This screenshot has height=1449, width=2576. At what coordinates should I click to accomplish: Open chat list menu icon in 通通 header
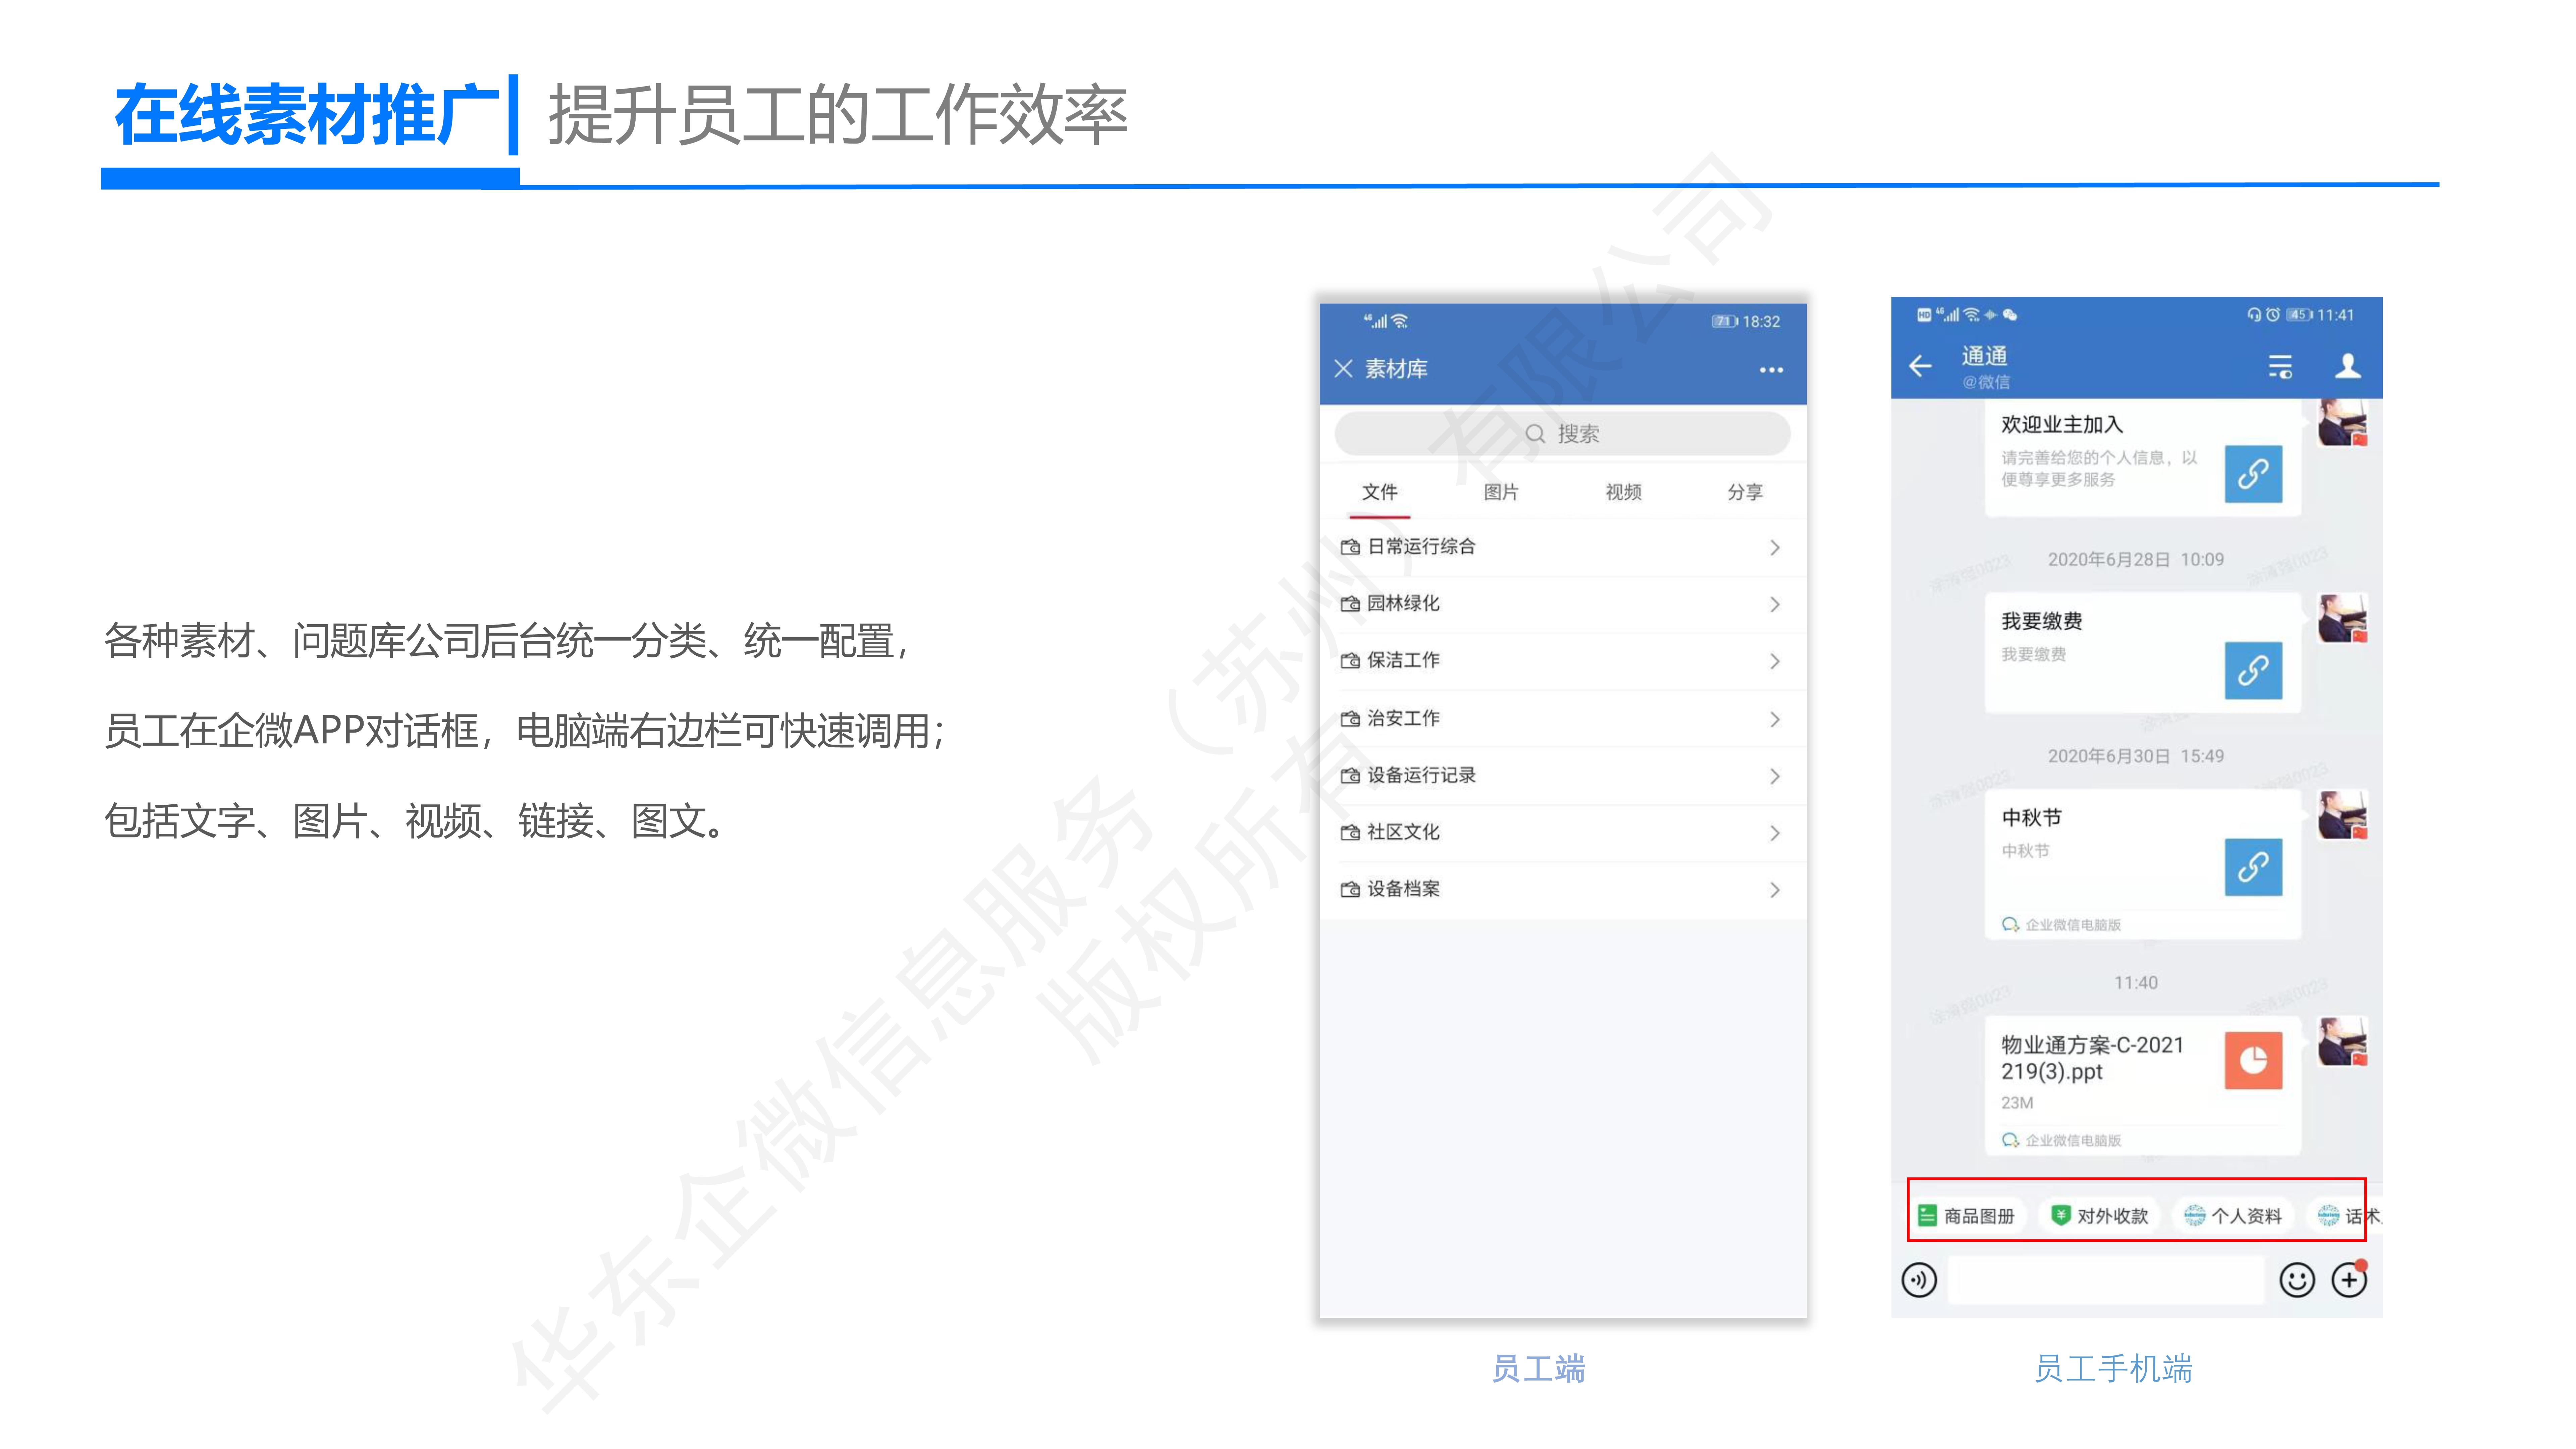click(2280, 367)
